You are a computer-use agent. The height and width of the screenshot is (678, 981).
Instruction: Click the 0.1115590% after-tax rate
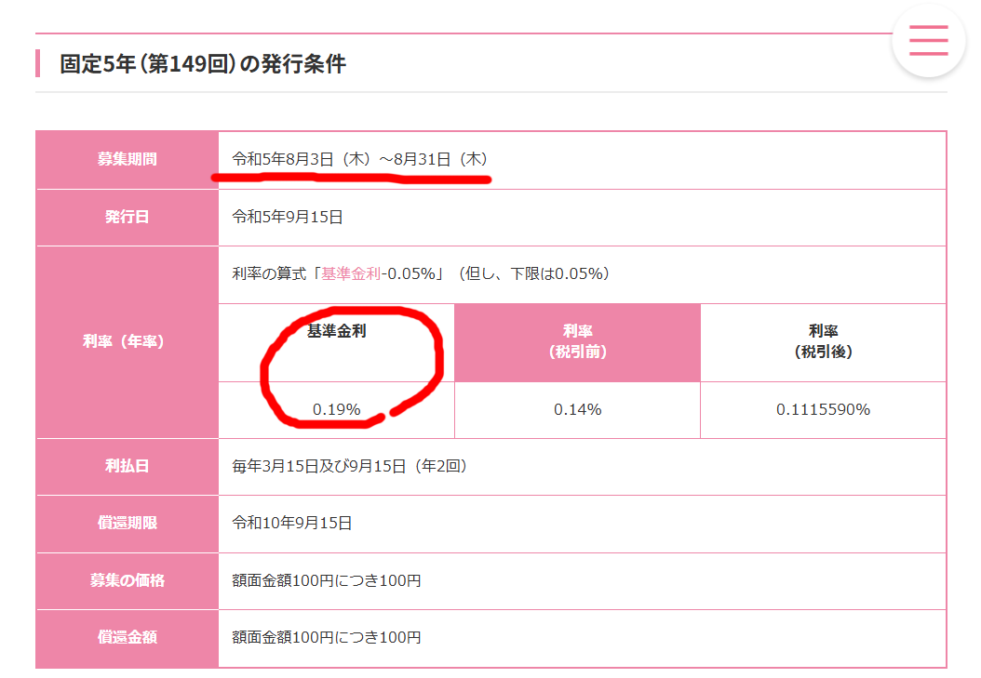coord(824,410)
